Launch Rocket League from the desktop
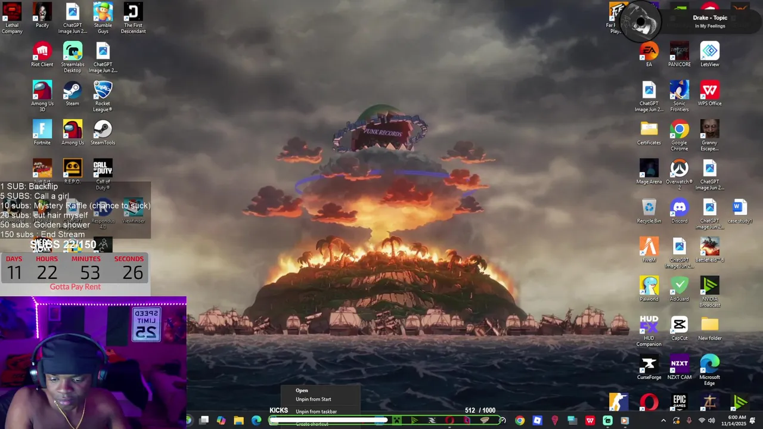The height and width of the screenshot is (429, 763). 103,96
